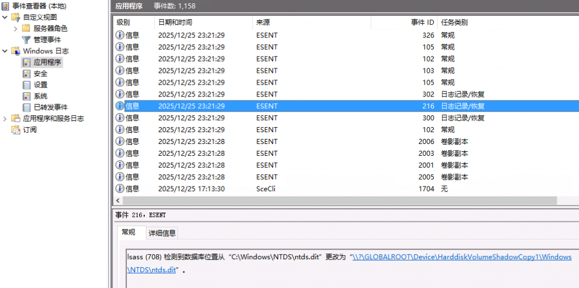The width and height of the screenshot is (579, 288).
Task: Click info icon of event 326 row
Action: point(120,35)
